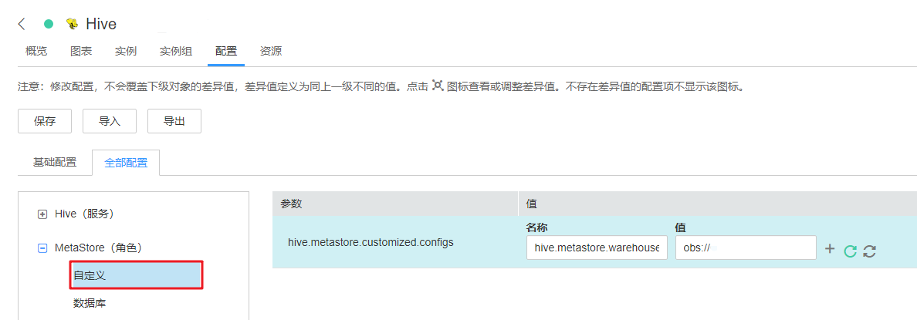Screen dimensions: 917x320
Task: Click the gray two-arrow sync icon
Action: (869, 250)
